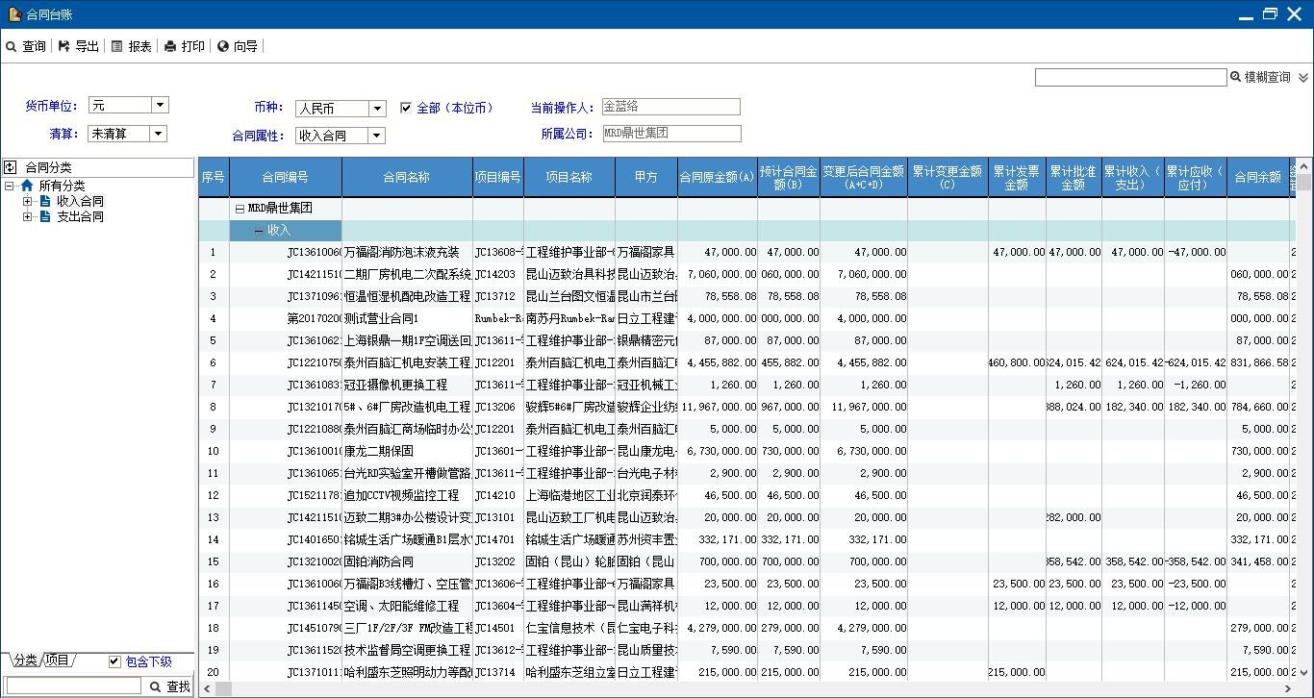Sort by the 合同编号 column header
This screenshot has width=1314, height=698.
point(285,177)
